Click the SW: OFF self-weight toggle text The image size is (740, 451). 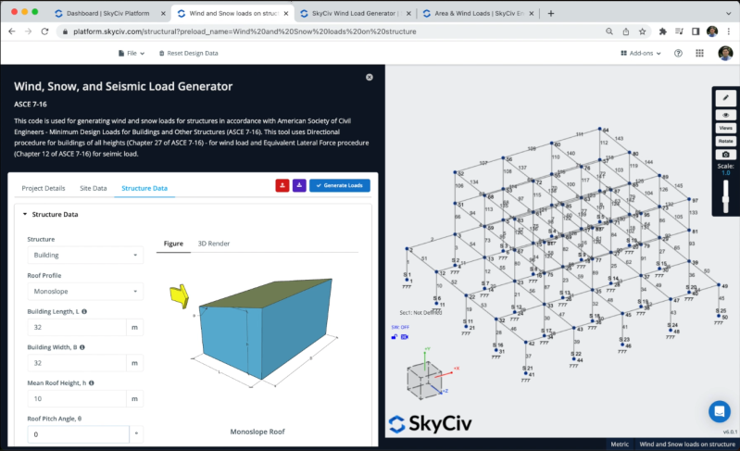coord(400,327)
